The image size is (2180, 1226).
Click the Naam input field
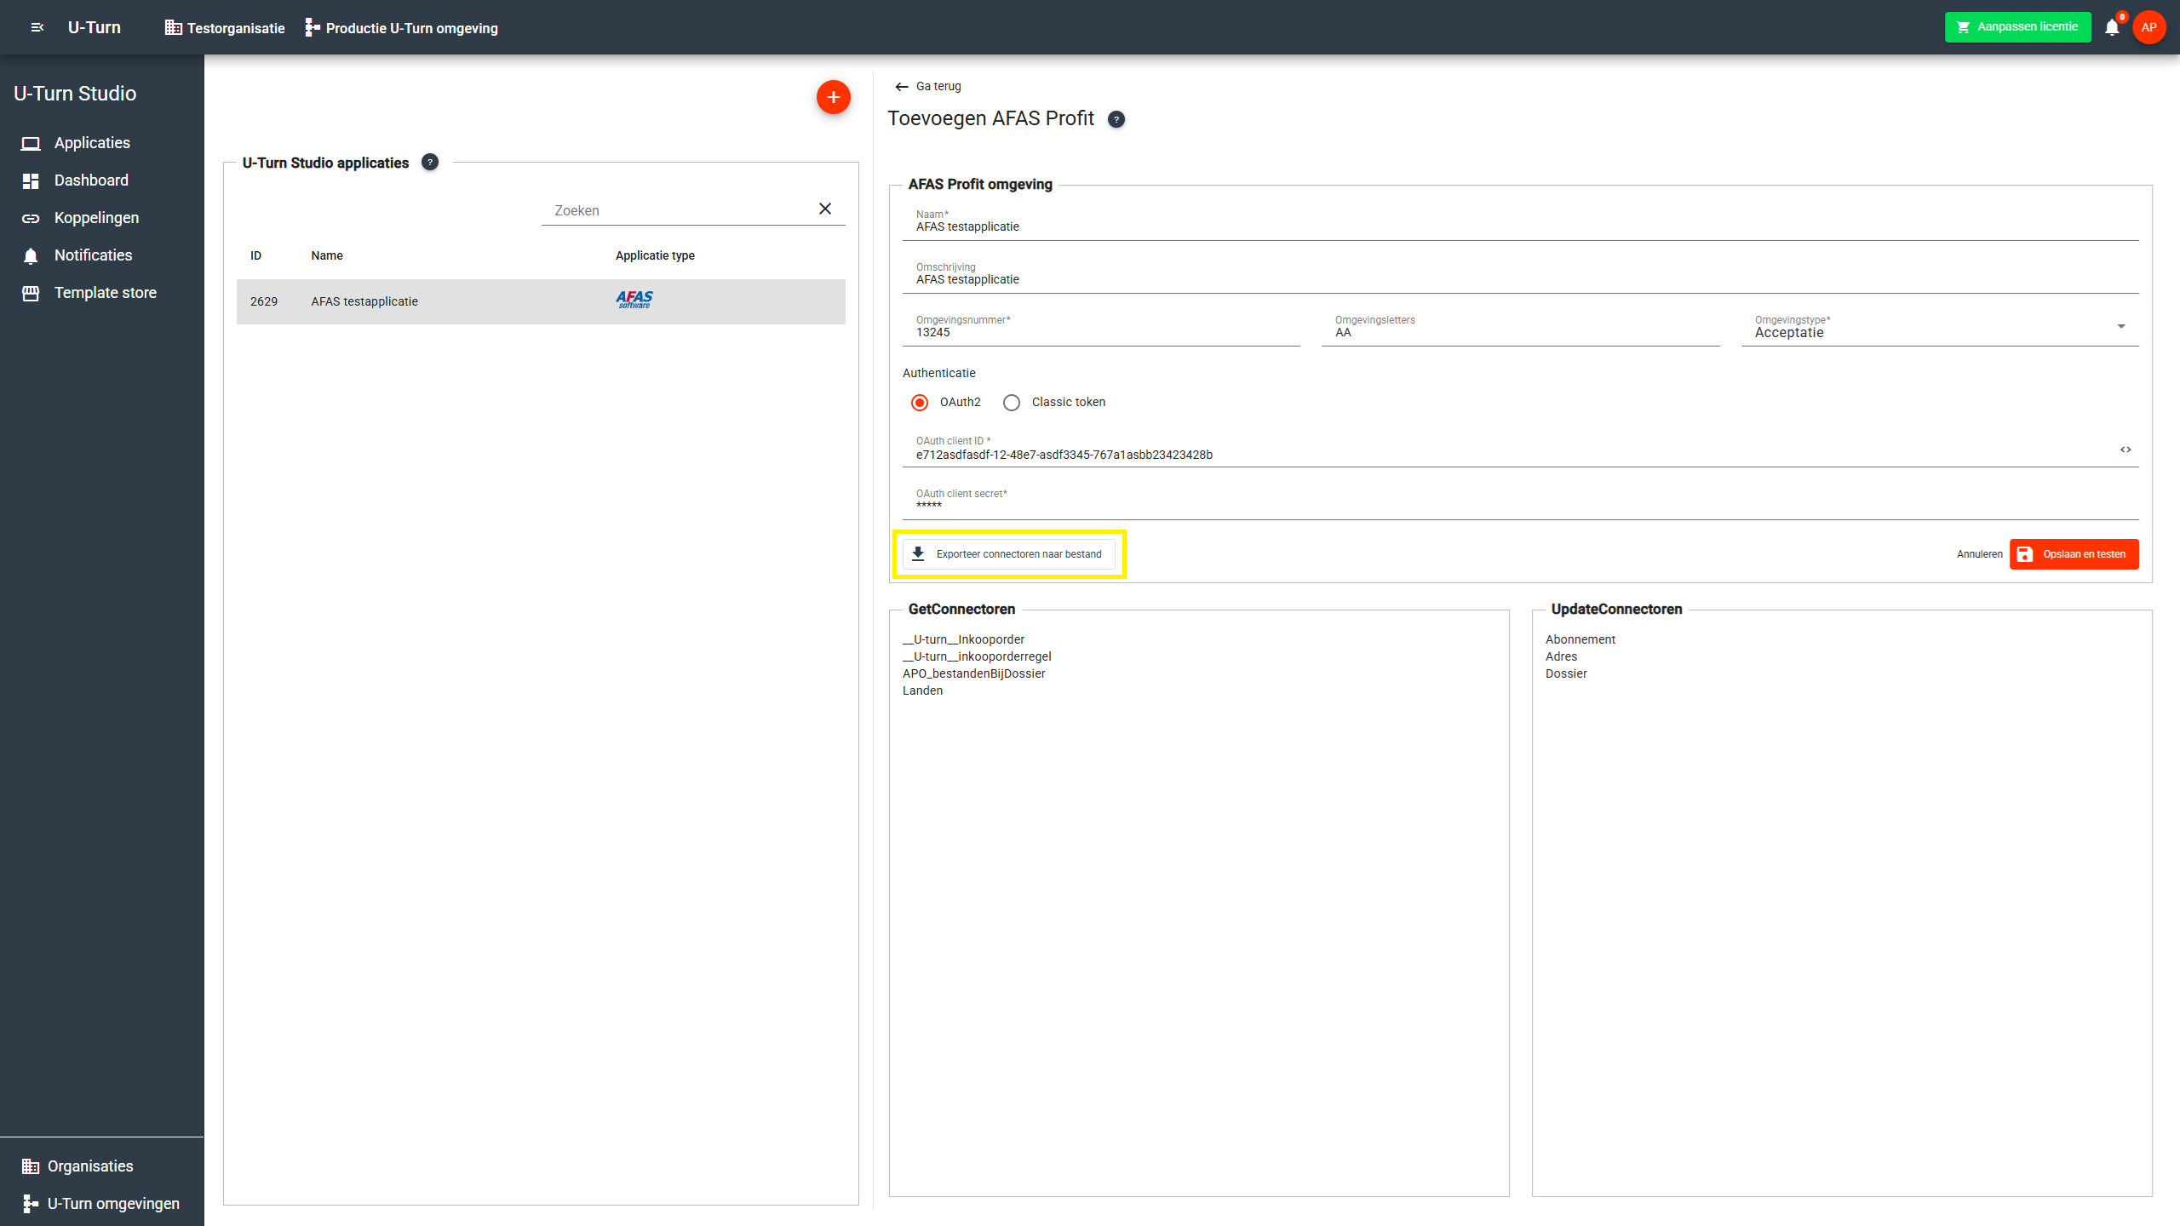1521,223
